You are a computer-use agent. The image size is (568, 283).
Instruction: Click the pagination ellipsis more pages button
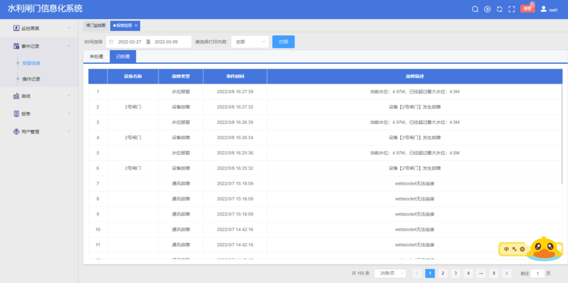[481, 273]
